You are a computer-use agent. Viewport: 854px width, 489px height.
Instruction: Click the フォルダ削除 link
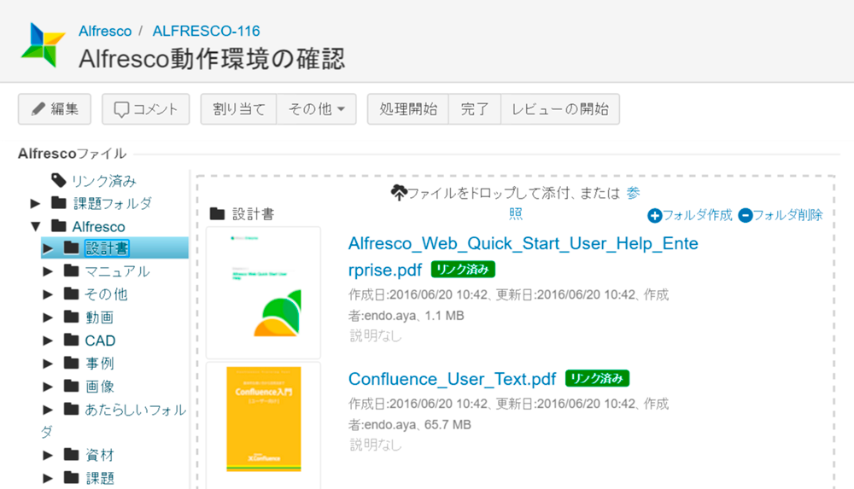(787, 215)
